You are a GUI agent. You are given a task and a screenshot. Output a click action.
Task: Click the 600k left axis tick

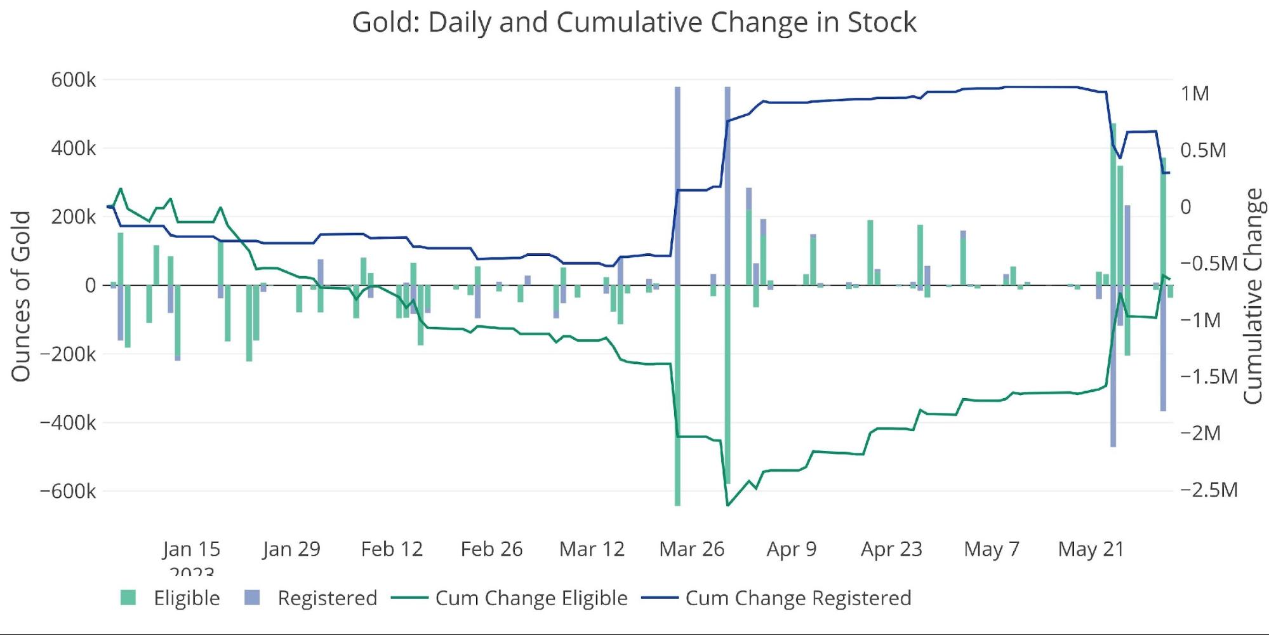tap(74, 80)
